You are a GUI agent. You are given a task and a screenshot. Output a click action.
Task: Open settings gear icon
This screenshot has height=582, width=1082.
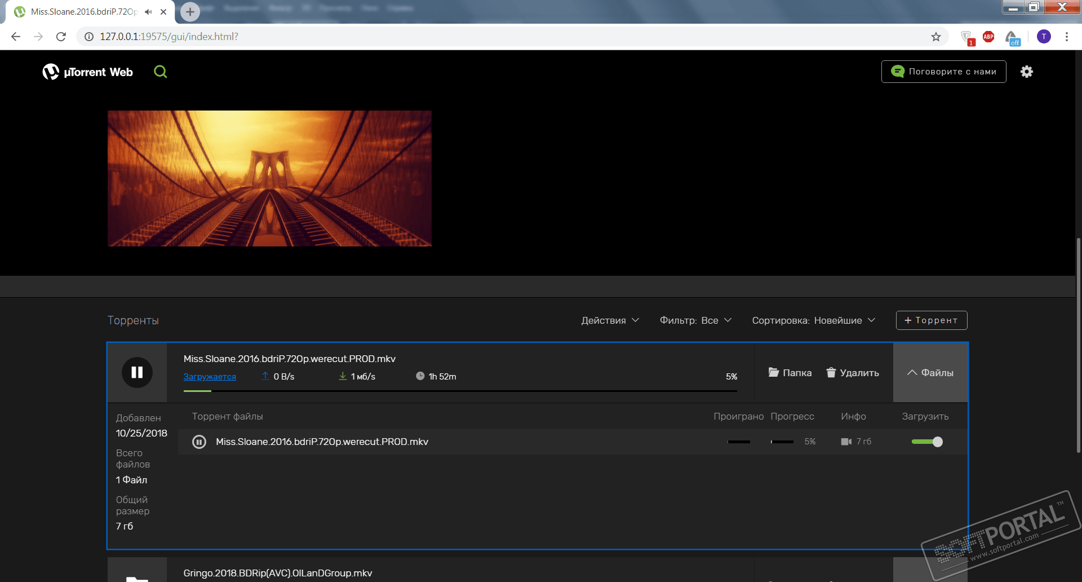click(1027, 72)
